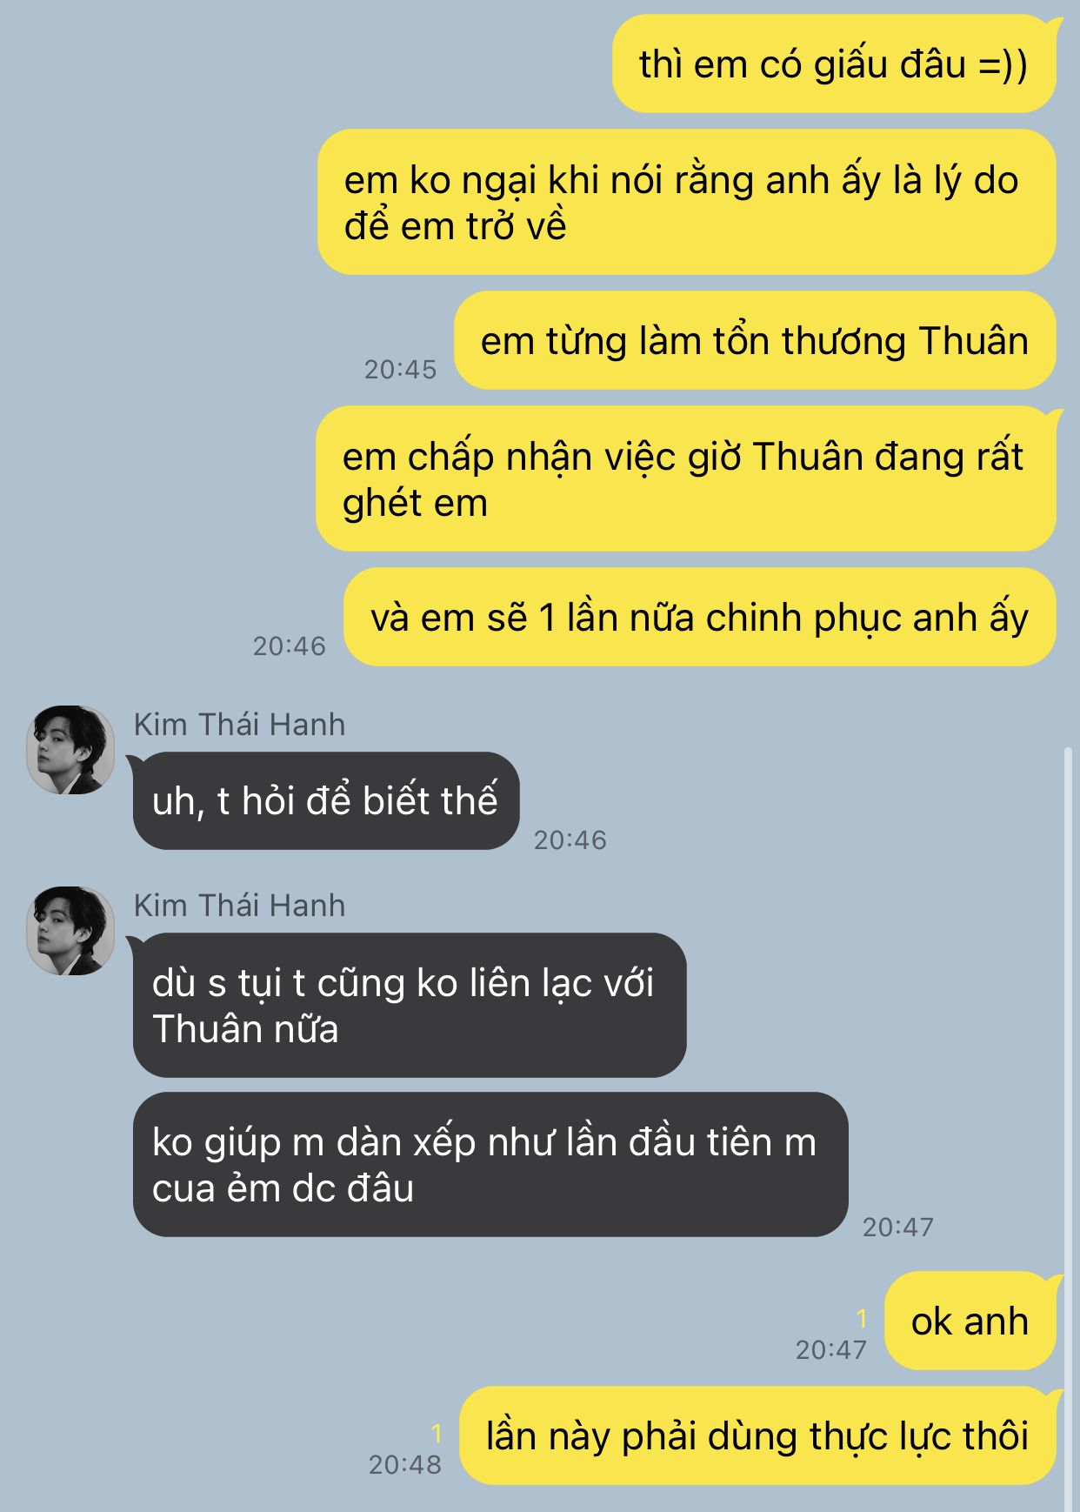This screenshot has height=1512, width=1080.
Task: Tap the bubble 'em chấp nhận việc giờ Thuân'
Action: (686, 478)
